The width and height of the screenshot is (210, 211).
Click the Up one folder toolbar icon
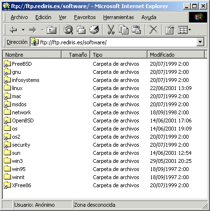point(52,30)
